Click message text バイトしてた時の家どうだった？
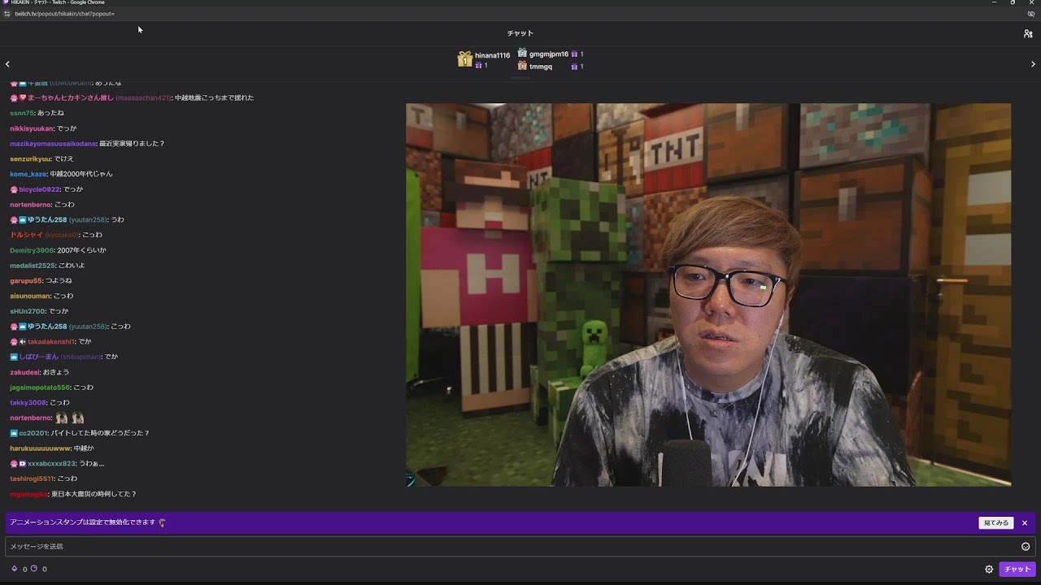Image resolution: width=1041 pixels, height=585 pixels. click(100, 433)
